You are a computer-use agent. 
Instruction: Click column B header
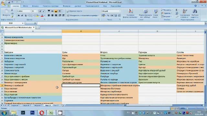click(81, 31)
